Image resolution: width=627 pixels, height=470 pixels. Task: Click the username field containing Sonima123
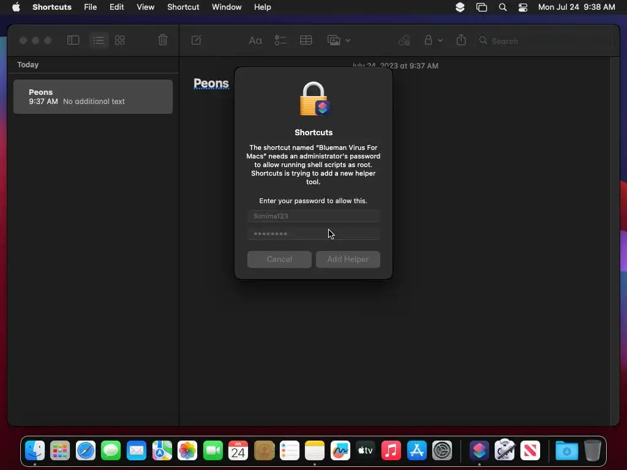pos(313,216)
